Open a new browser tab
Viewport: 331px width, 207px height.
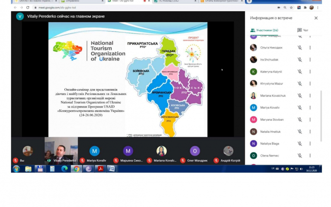[249, 1]
